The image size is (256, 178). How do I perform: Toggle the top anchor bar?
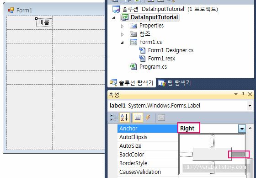tap(212, 141)
